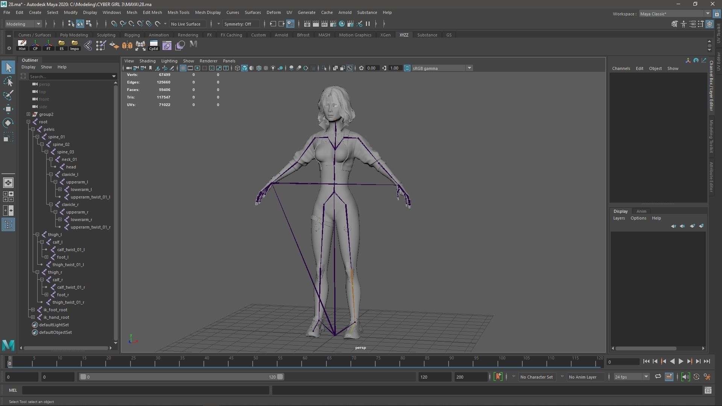Open the Deform menu
Image resolution: width=722 pixels, height=406 pixels.
coord(273,12)
